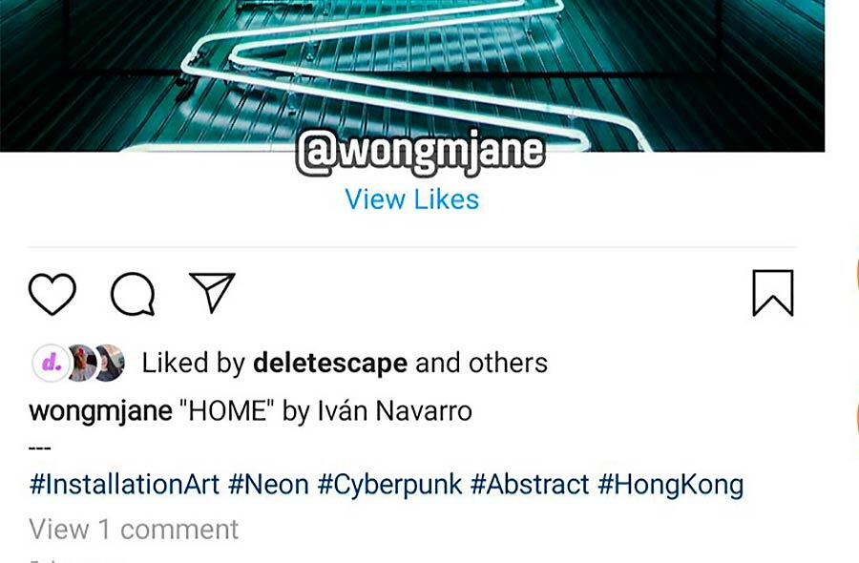Tap the heart Like icon
859x563 pixels.
coord(52,294)
